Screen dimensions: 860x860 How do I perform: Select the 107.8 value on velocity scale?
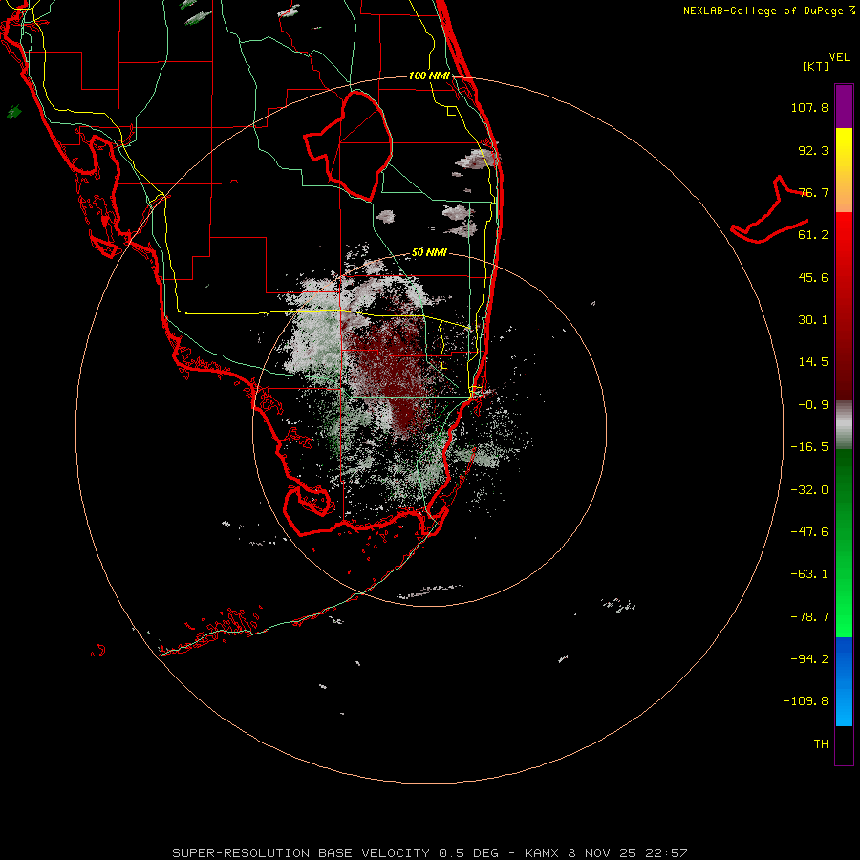click(x=809, y=107)
